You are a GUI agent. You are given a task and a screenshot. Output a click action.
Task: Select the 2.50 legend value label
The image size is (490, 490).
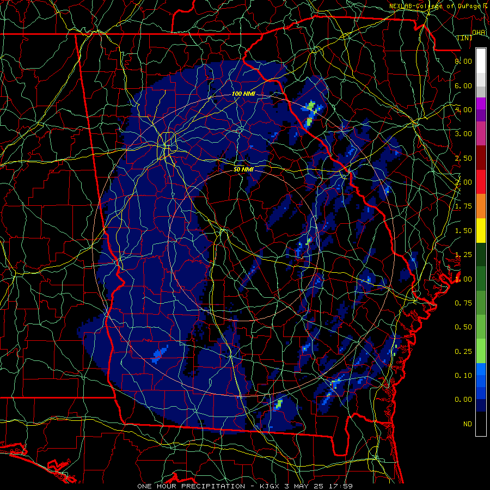[463, 158]
